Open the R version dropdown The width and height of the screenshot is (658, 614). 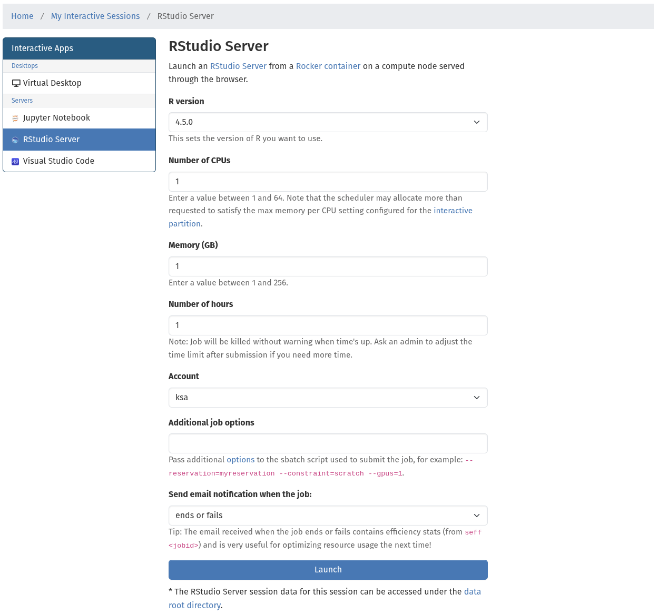[328, 122]
